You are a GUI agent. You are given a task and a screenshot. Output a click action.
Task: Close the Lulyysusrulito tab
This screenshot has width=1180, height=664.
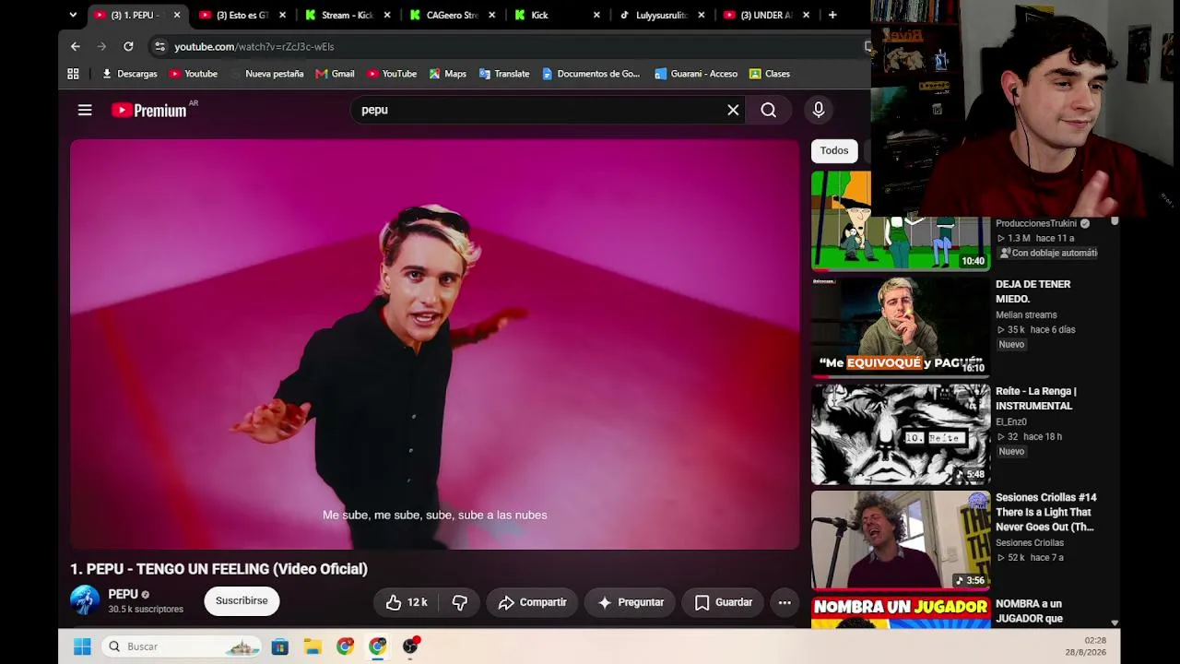click(702, 15)
